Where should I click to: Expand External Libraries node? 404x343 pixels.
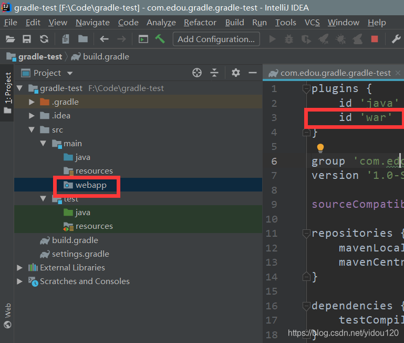click(19, 268)
